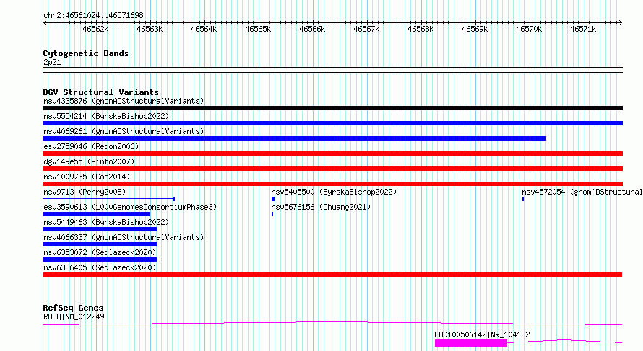
Task: Click the thin magenta RHOQ intron line
Action: pyautogui.click(x=332, y=323)
